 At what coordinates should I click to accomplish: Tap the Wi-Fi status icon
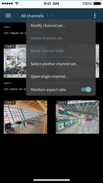tap(17, 3)
